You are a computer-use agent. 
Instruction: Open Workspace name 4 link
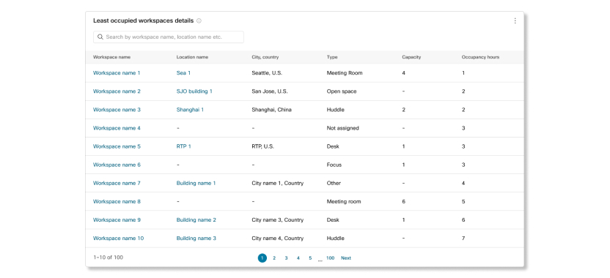pos(117,128)
